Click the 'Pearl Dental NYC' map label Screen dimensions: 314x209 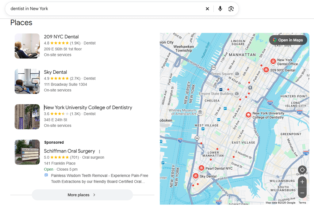point(219,168)
